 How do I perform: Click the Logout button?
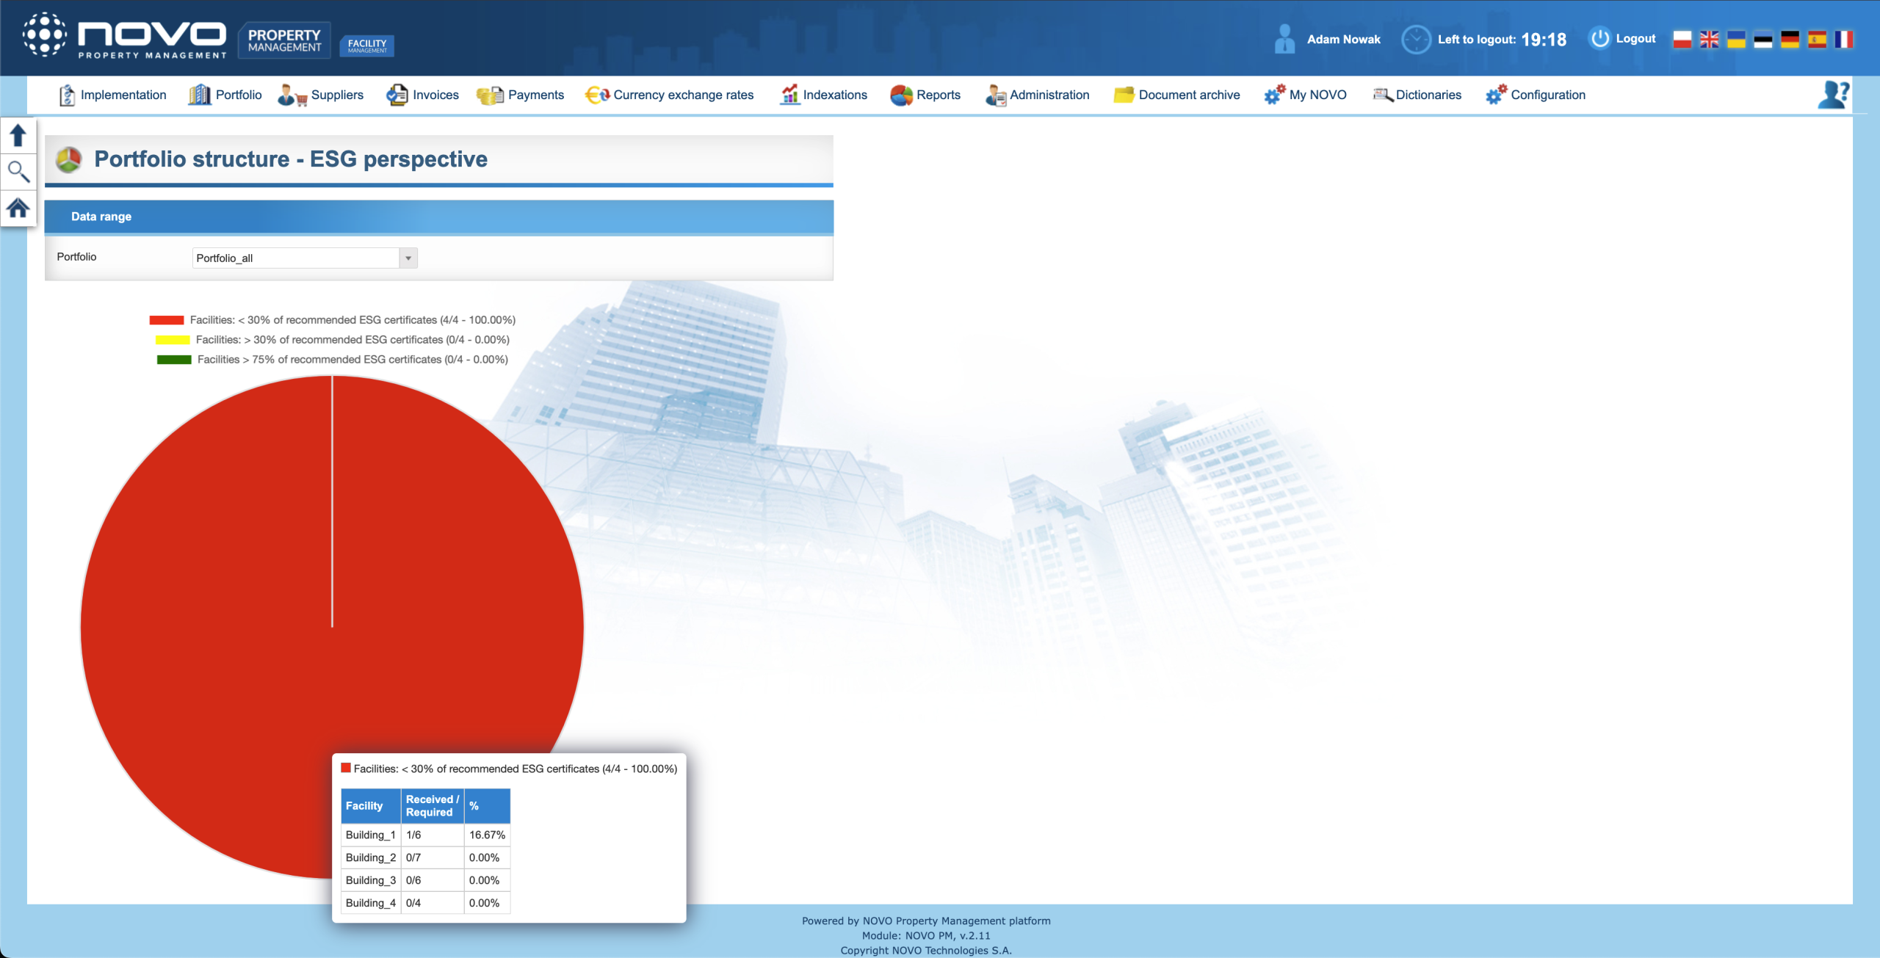[1622, 39]
